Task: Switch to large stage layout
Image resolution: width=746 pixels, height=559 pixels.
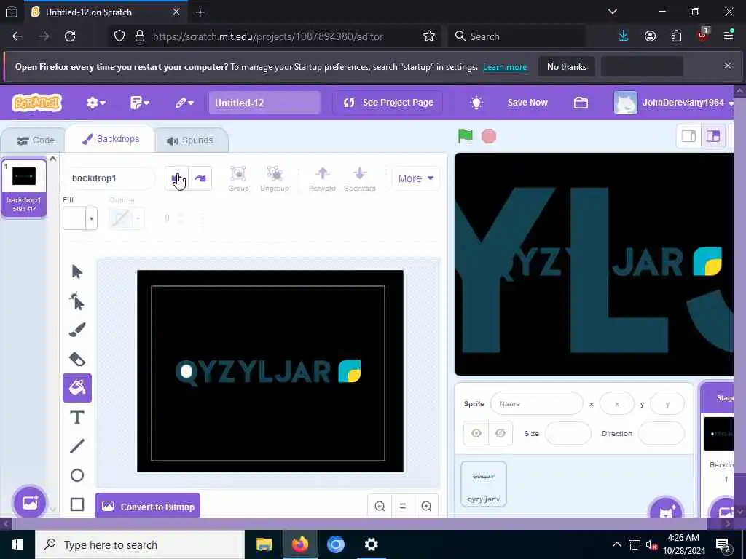Action: [712, 136]
